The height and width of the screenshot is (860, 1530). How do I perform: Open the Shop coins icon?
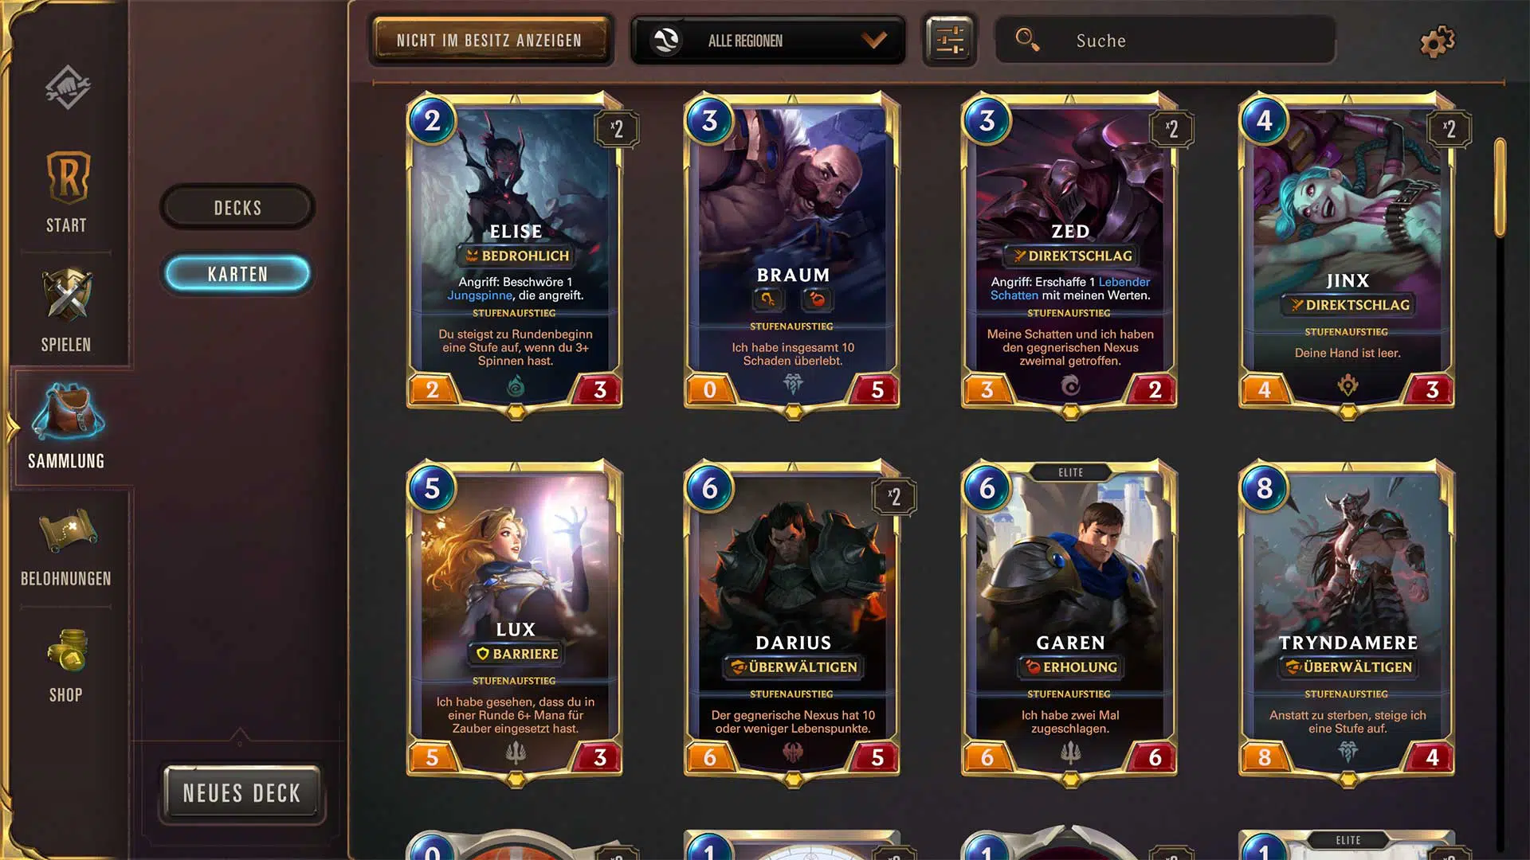pos(68,650)
